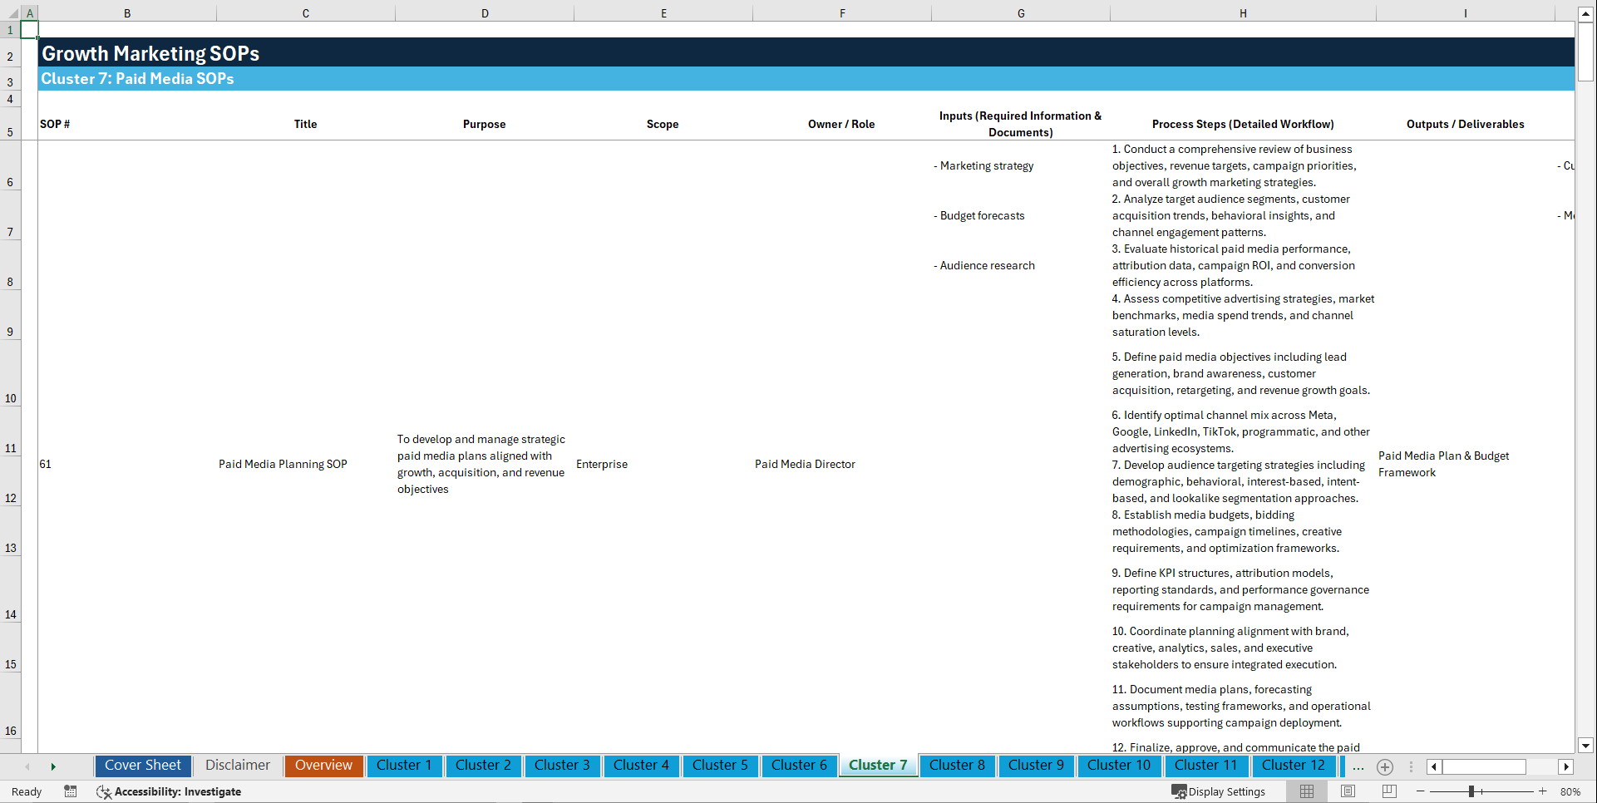Switch to Cluster 6 sheet
This screenshot has height=803, width=1597.
pos(799,766)
